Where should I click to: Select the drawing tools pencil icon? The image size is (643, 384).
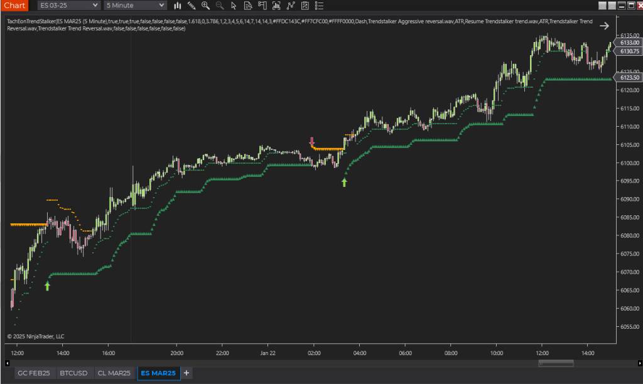click(x=192, y=6)
